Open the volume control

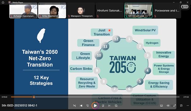(168, 106)
